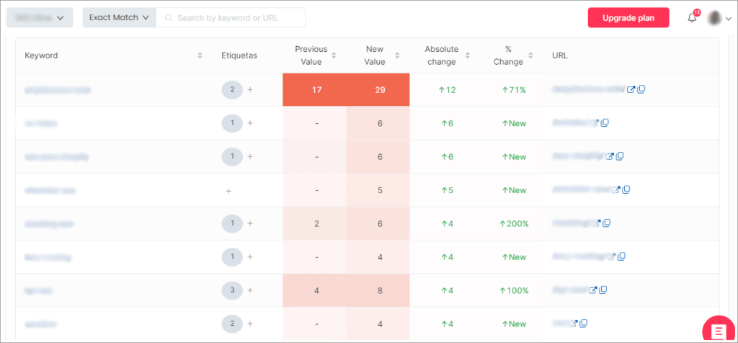This screenshot has width=738, height=343.
Task: Sort by Previous Value column
Action: point(334,55)
